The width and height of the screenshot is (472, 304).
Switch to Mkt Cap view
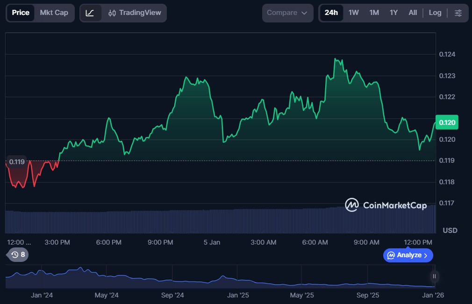click(54, 13)
